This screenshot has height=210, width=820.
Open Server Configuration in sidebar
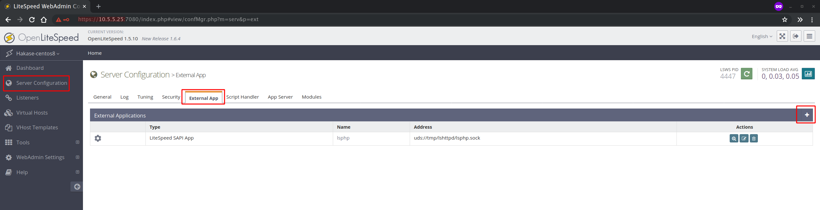(41, 83)
